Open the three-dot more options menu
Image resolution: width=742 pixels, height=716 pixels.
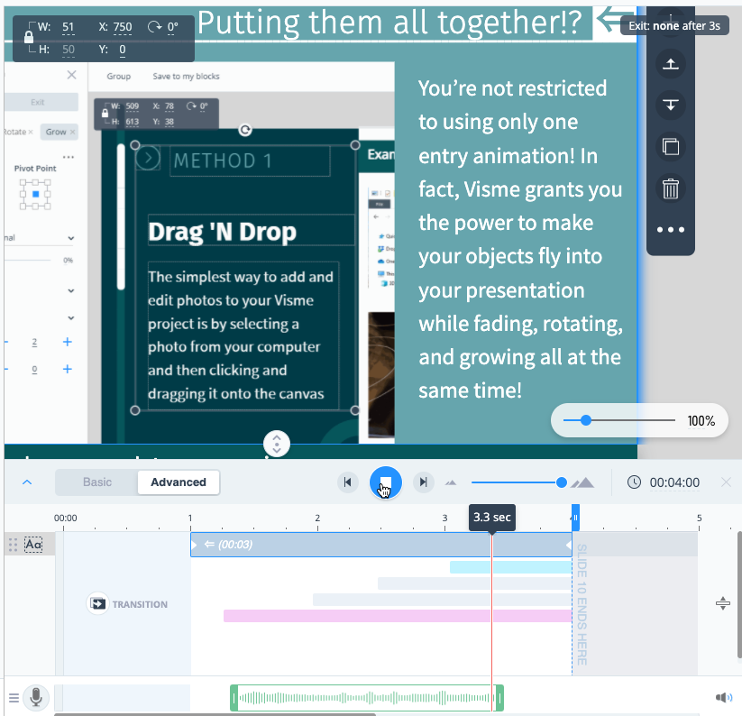[x=671, y=230]
